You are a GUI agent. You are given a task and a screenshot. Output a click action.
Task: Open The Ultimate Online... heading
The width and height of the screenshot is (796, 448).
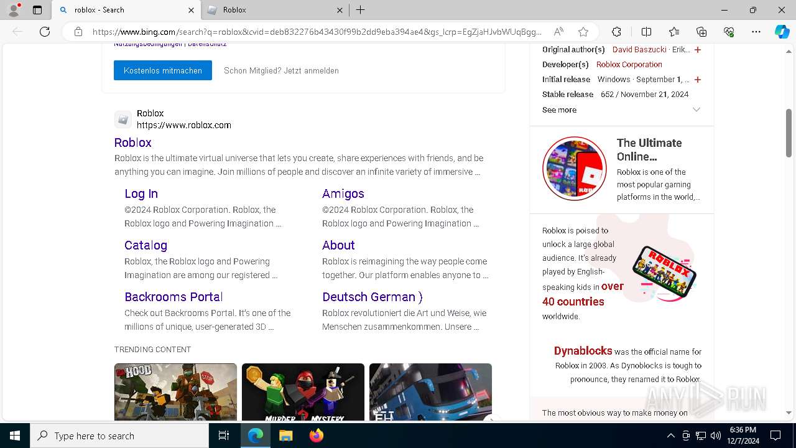tap(649, 149)
